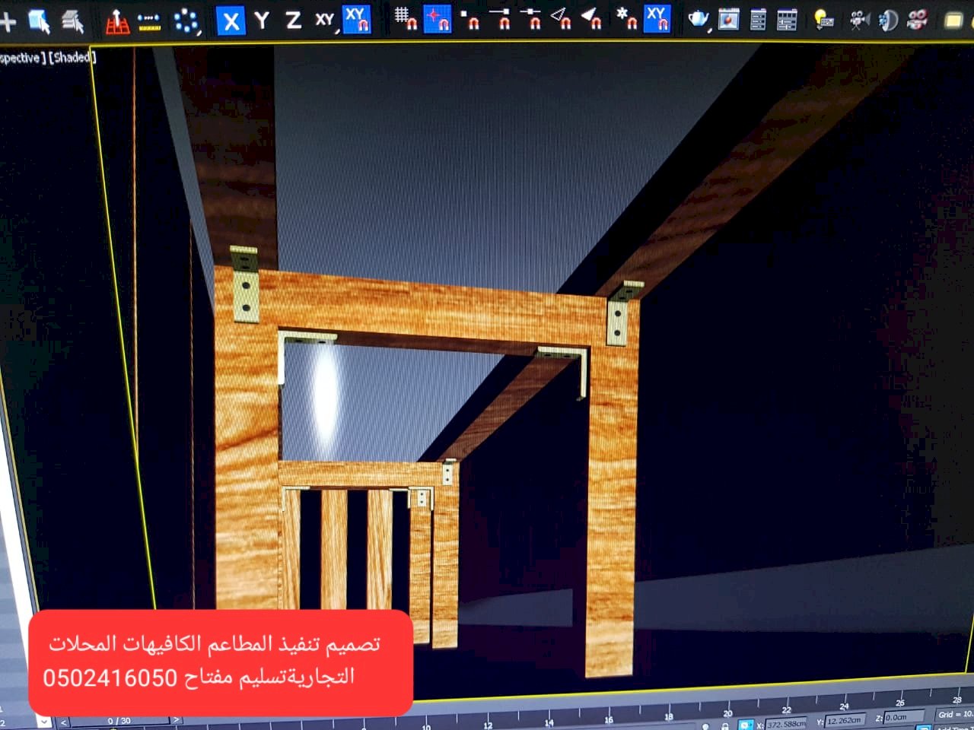Open the render teapot flyout

pyautogui.click(x=699, y=20)
